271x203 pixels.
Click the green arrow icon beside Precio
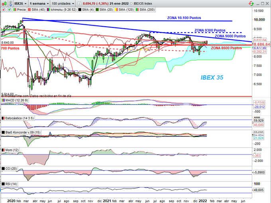(9, 10)
